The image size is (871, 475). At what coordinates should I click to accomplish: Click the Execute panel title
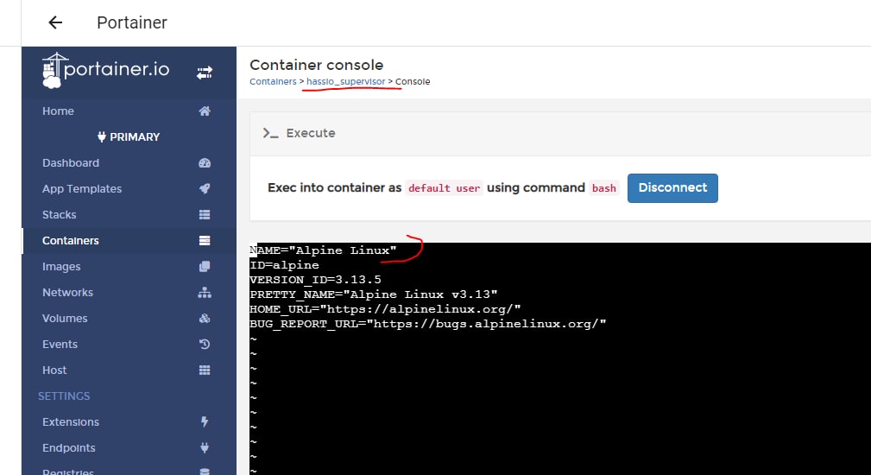tap(311, 133)
